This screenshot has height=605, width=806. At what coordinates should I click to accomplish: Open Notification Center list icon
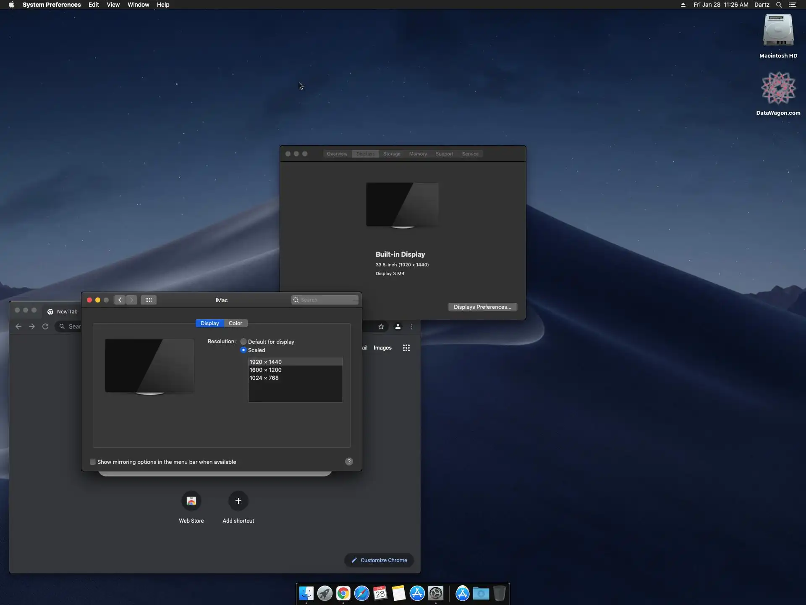[793, 5]
